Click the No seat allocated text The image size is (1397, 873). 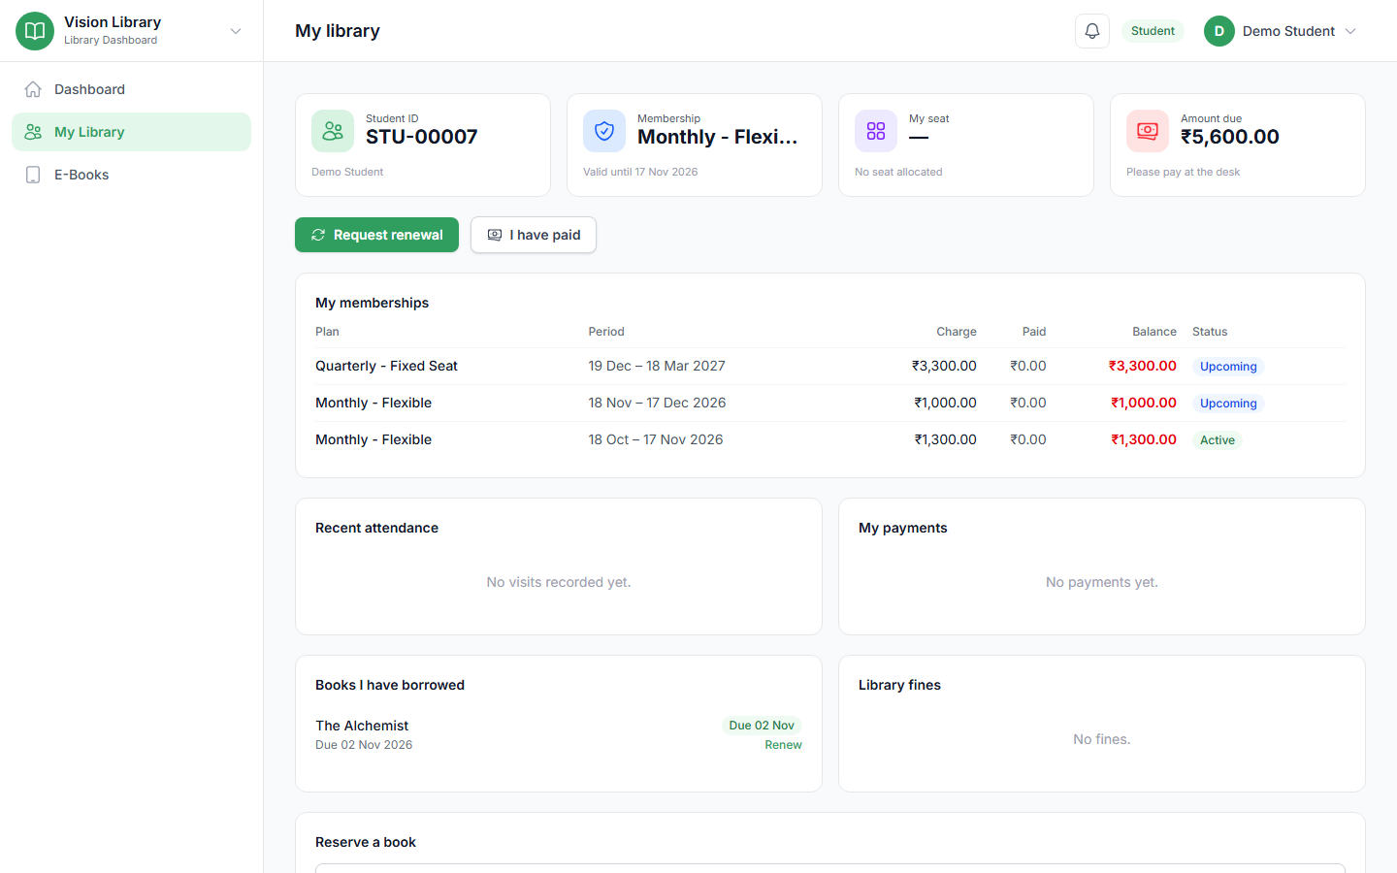click(x=898, y=173)
